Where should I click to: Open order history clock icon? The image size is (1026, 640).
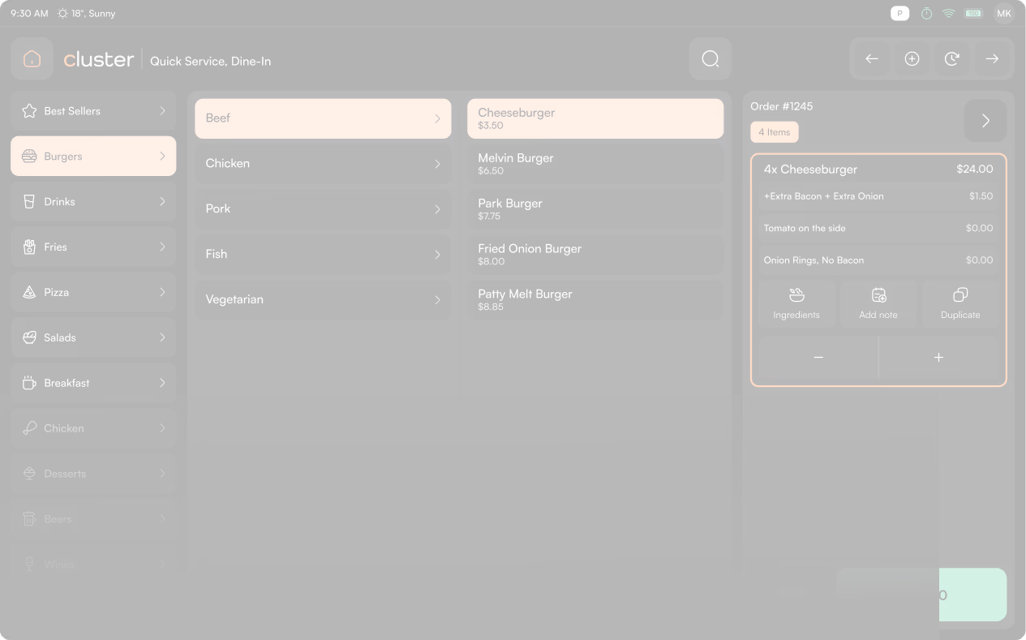952,58
